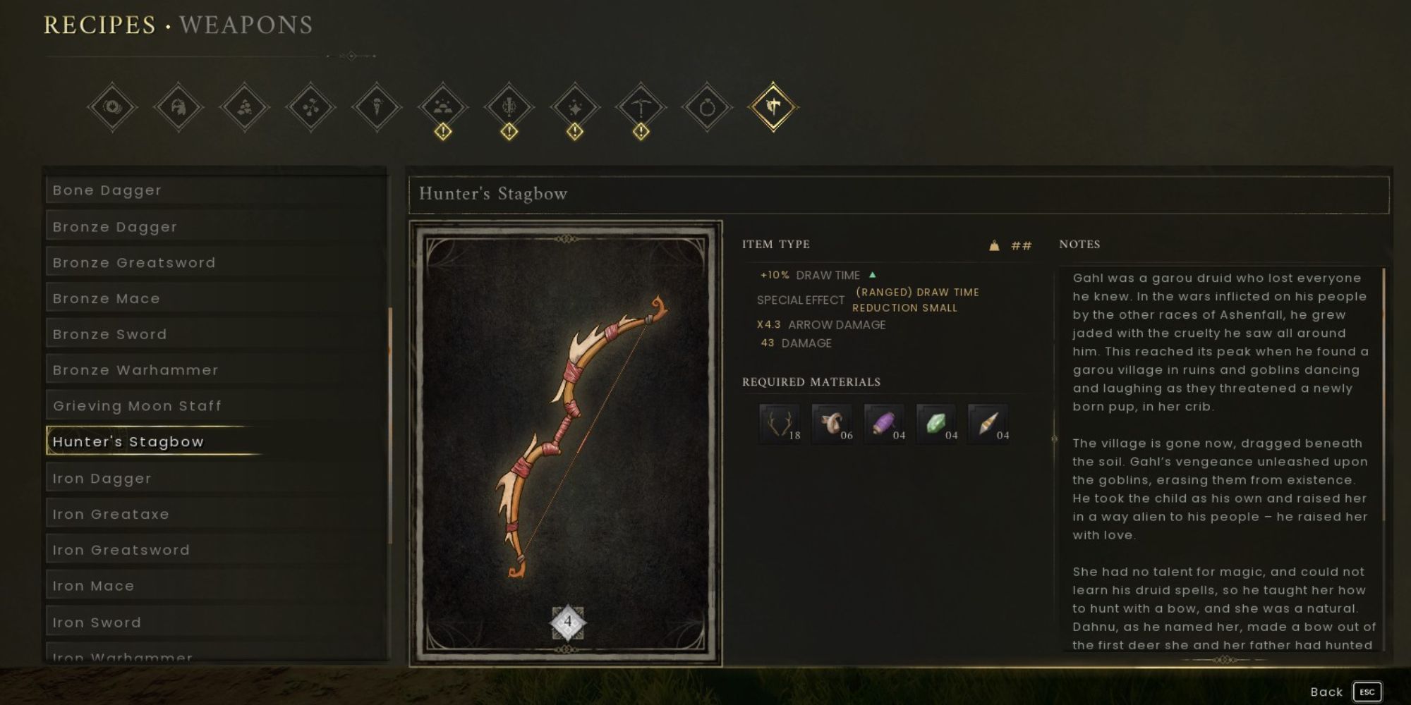Viewport: 1411px width, 705px height.
Task: Select the pickaxe tools category icon
Action: 641,108
